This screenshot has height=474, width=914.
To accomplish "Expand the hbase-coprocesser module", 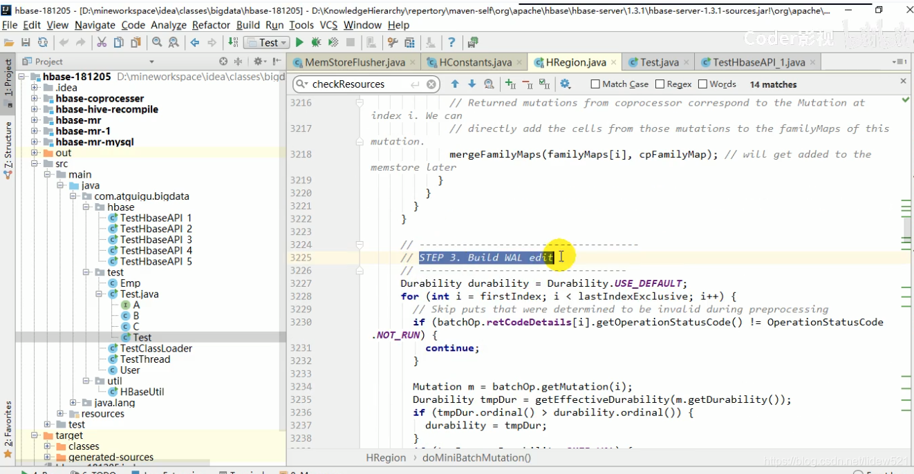I will (34, 99).
